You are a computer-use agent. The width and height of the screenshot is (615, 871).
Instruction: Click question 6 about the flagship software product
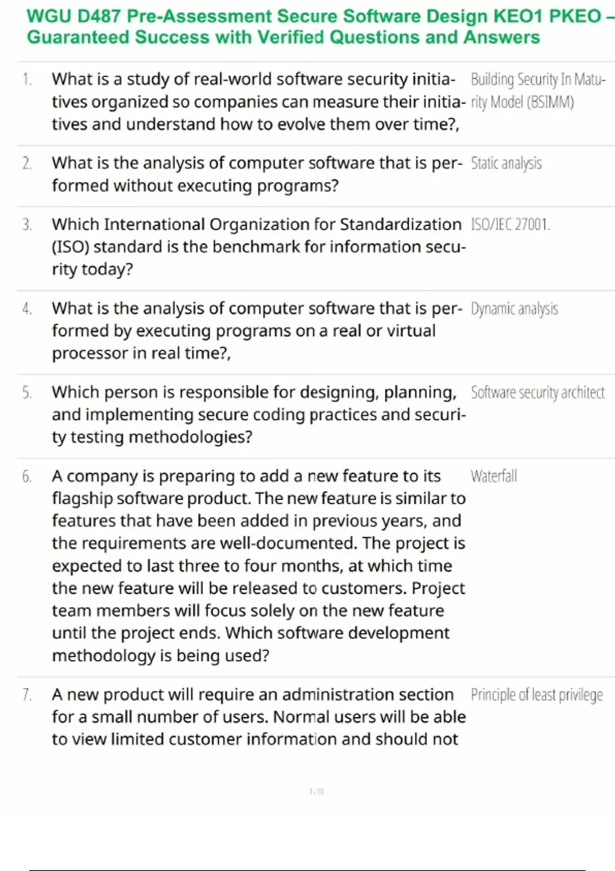pos(256,566)
